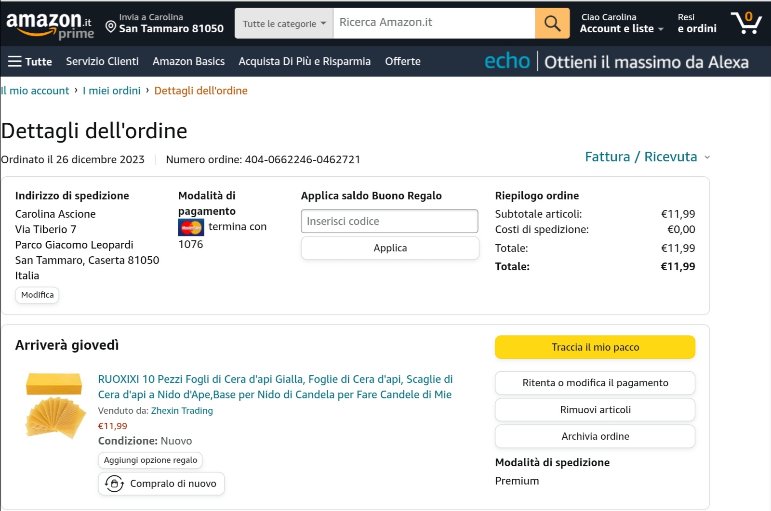Open the Zhexin Trading seller link
This screenshot has height=511, width=771.
click(x=182, y=411)
